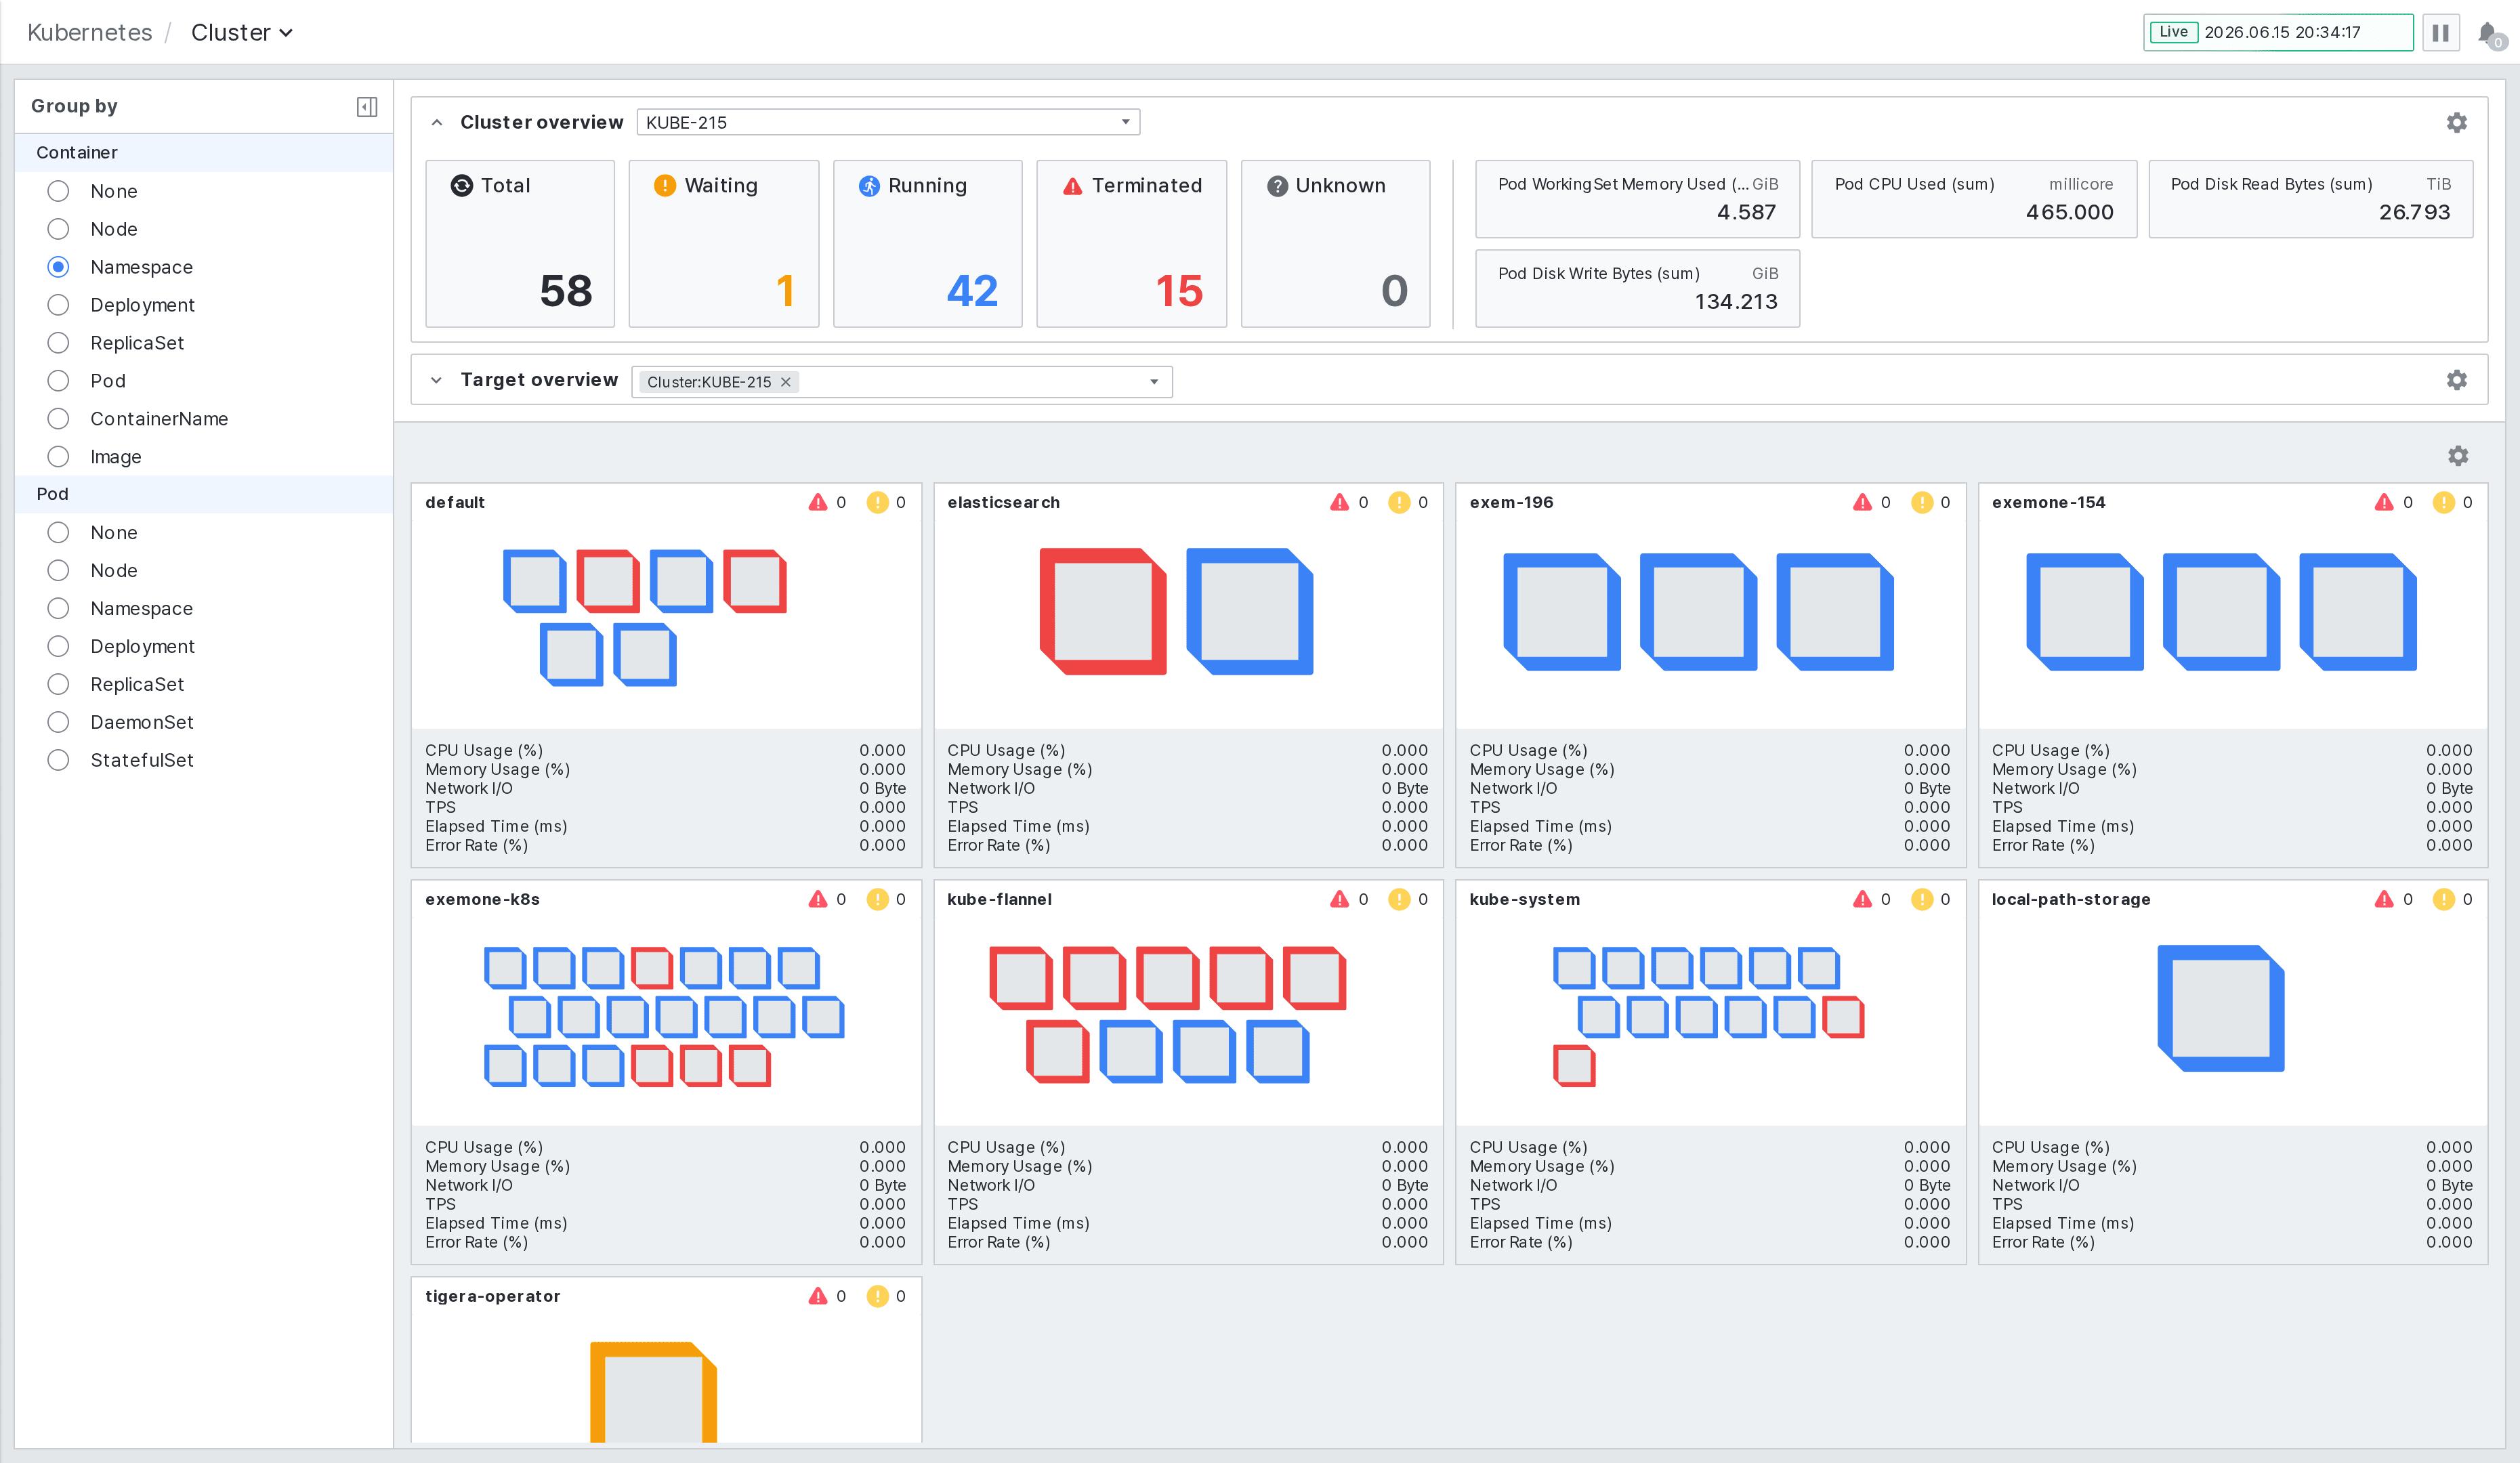This screenshot has width=2520, height=1463.
Task: Select Pod group None radio
Action: 58,532
